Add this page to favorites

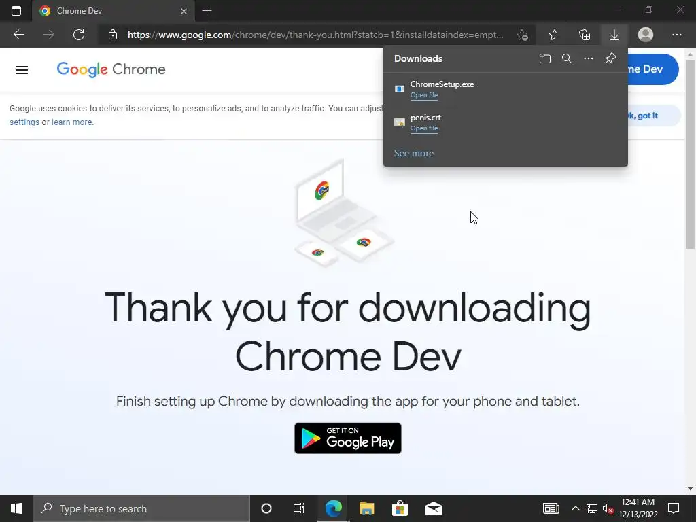(523, 35)
